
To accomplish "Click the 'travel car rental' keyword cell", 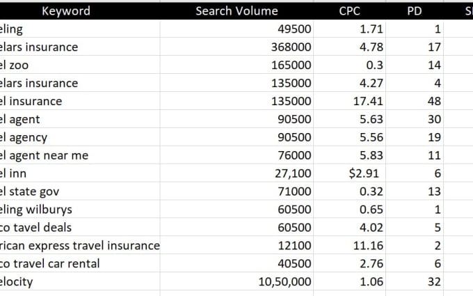I will (x=79, y=263).
